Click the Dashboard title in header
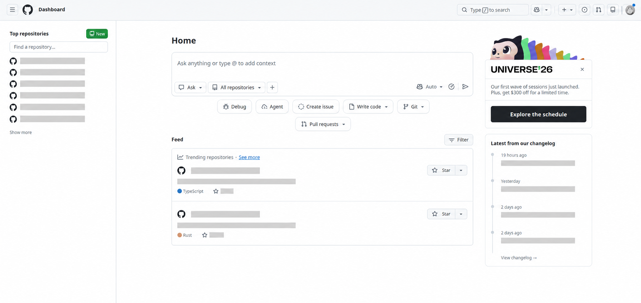Screen dimensions: 641x303 point(52,9)
